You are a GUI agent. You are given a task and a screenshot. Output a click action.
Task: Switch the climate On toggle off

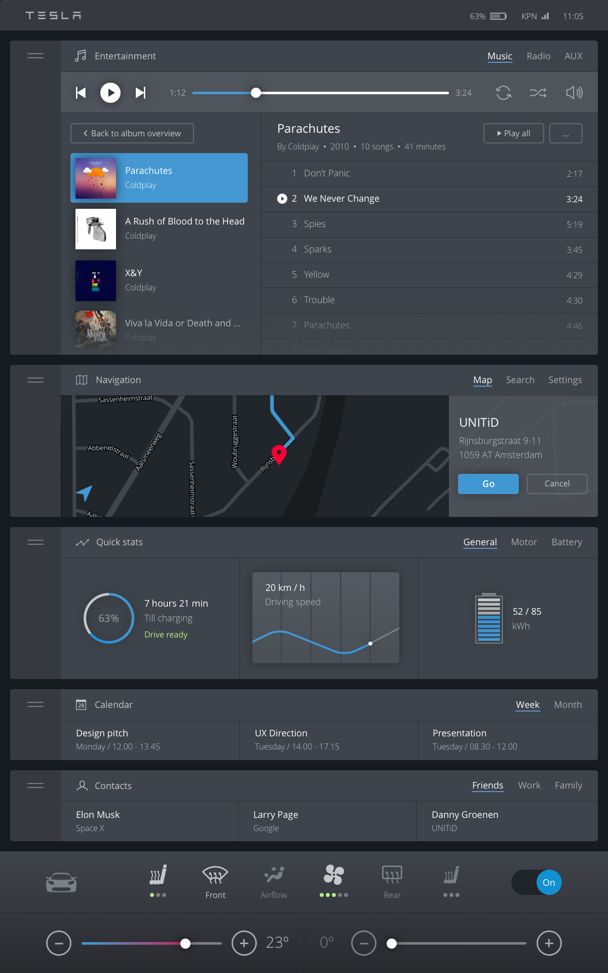pyautogui.click(x=537, y=882)
